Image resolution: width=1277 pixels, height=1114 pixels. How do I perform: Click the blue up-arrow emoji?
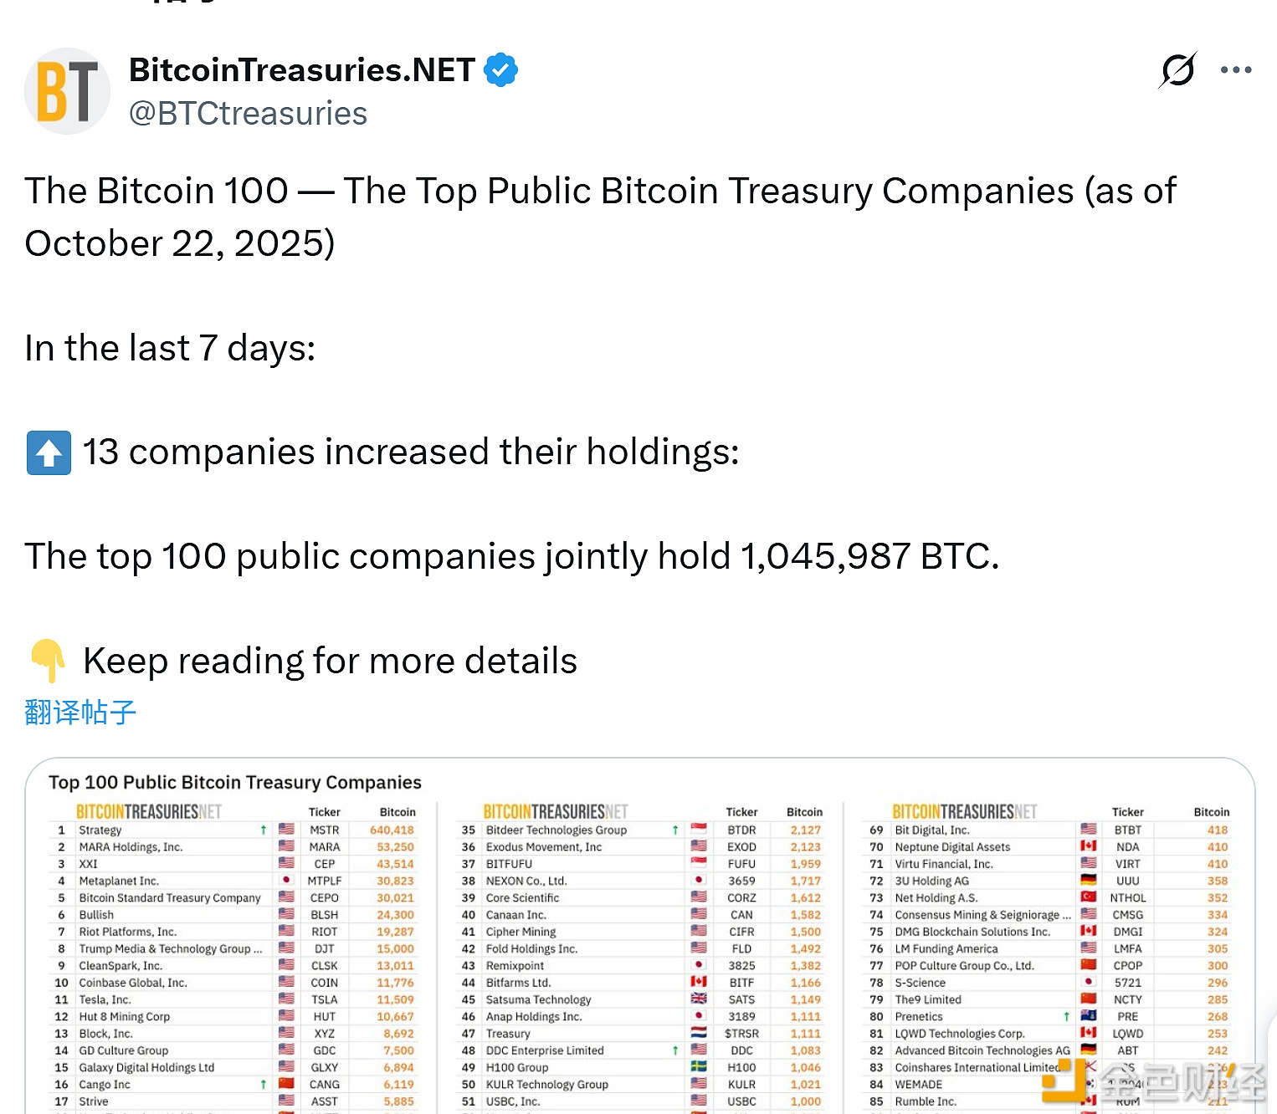(49, 452)
